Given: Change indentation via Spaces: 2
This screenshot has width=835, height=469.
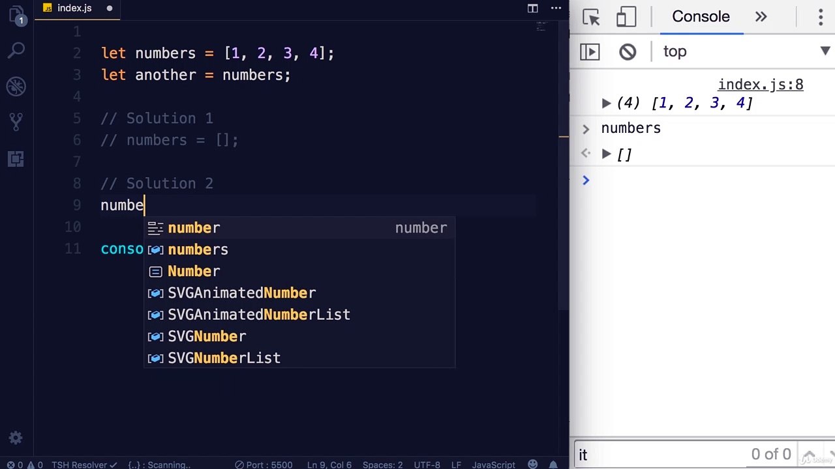Looking at the screenshot, I should click(382, 464).
